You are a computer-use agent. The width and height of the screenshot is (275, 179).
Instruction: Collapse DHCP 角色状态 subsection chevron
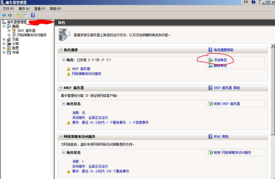(63, 104)
